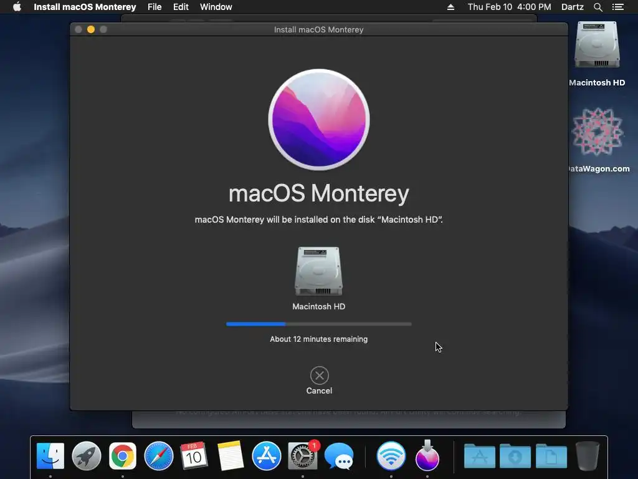
Task: Select DataWagon.com desktop icon
Action: coord(597,132)
